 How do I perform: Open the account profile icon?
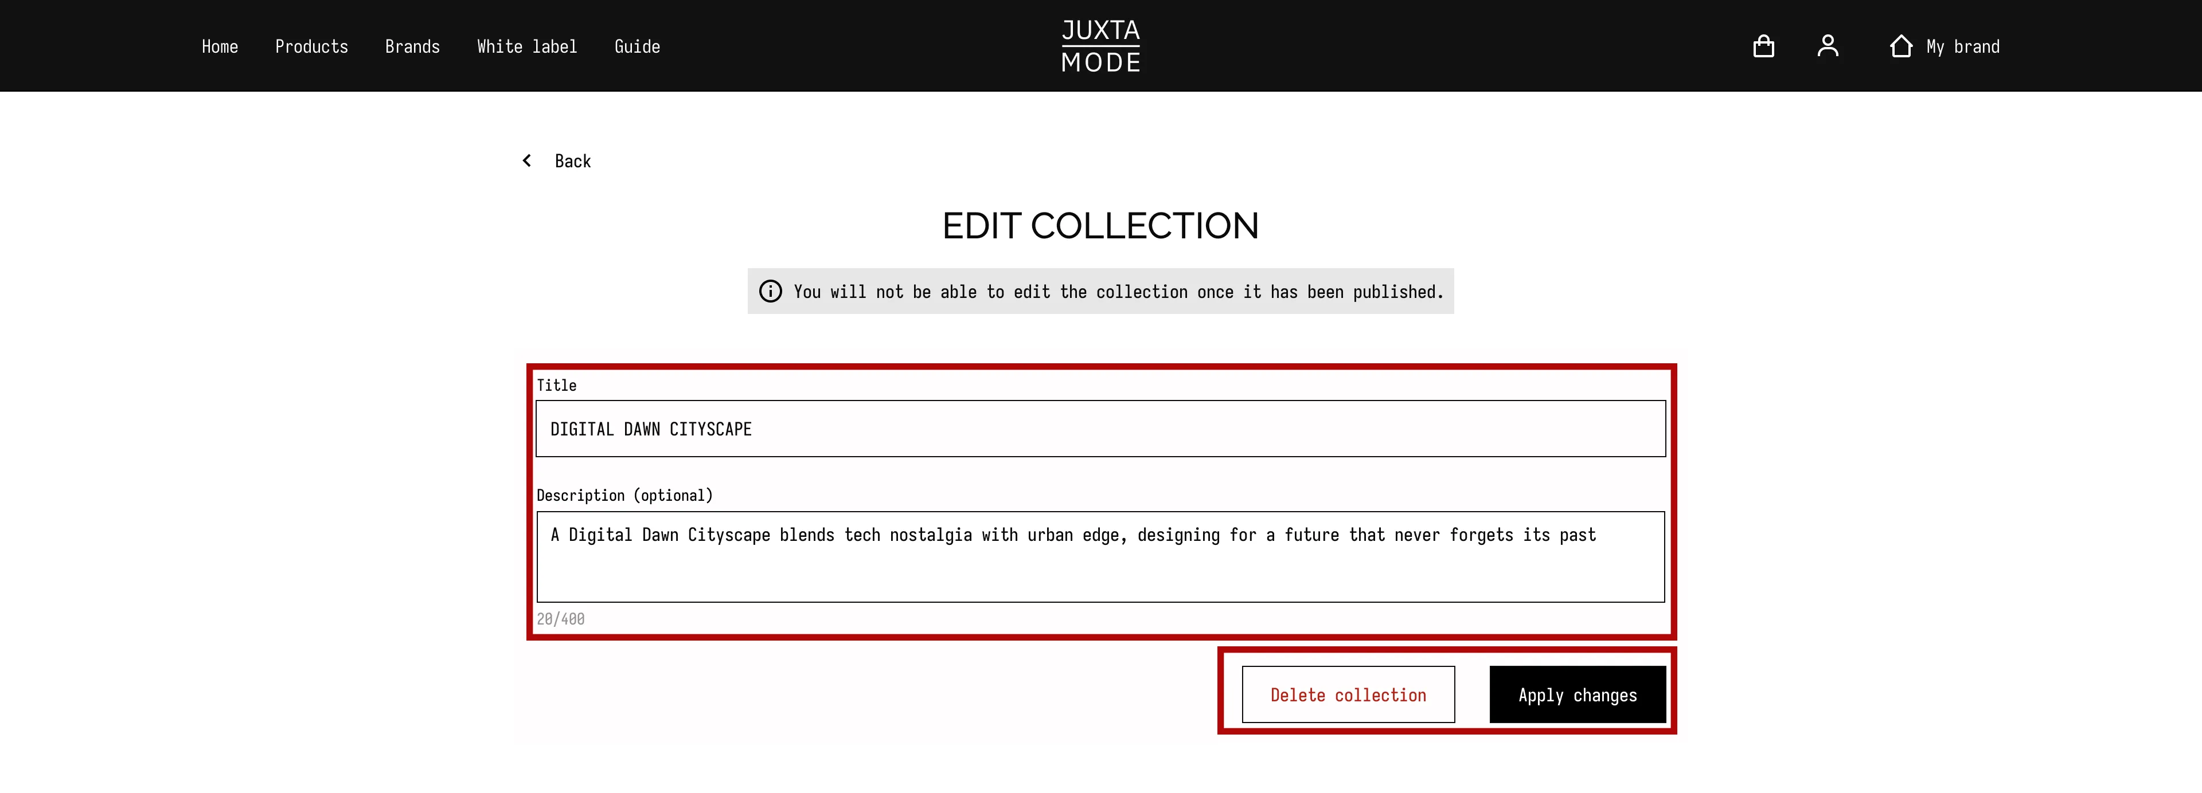tap(1829, 45)
